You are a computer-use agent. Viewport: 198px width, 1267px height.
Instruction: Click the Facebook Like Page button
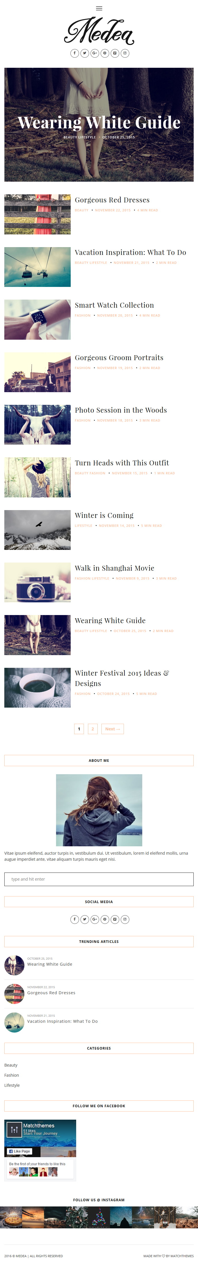coord(20,1151)
